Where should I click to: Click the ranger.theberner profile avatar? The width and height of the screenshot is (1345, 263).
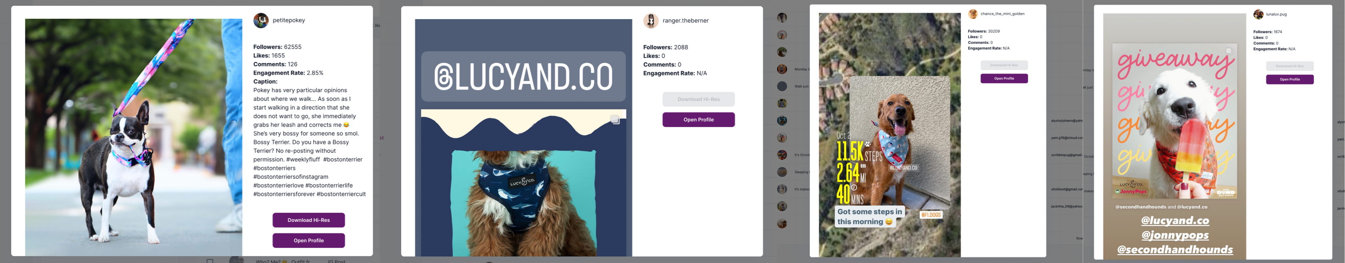point(651,21)
